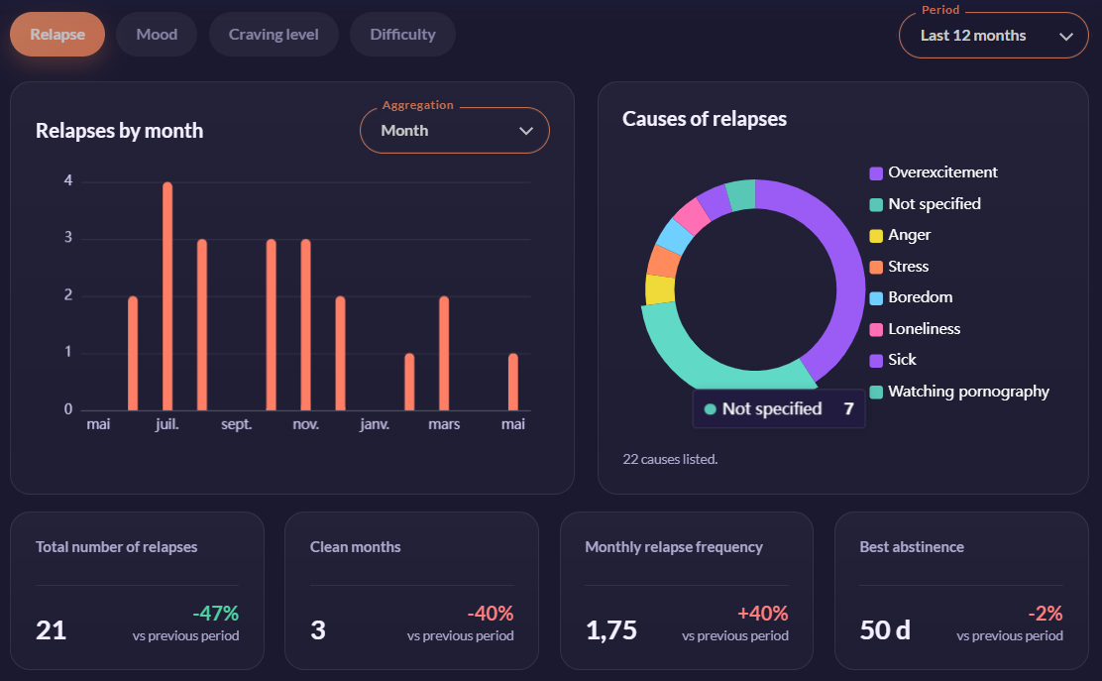Toggle the orange Stress legend item
The width and height of the screenshot is (1102, 681).
point(899,267)
